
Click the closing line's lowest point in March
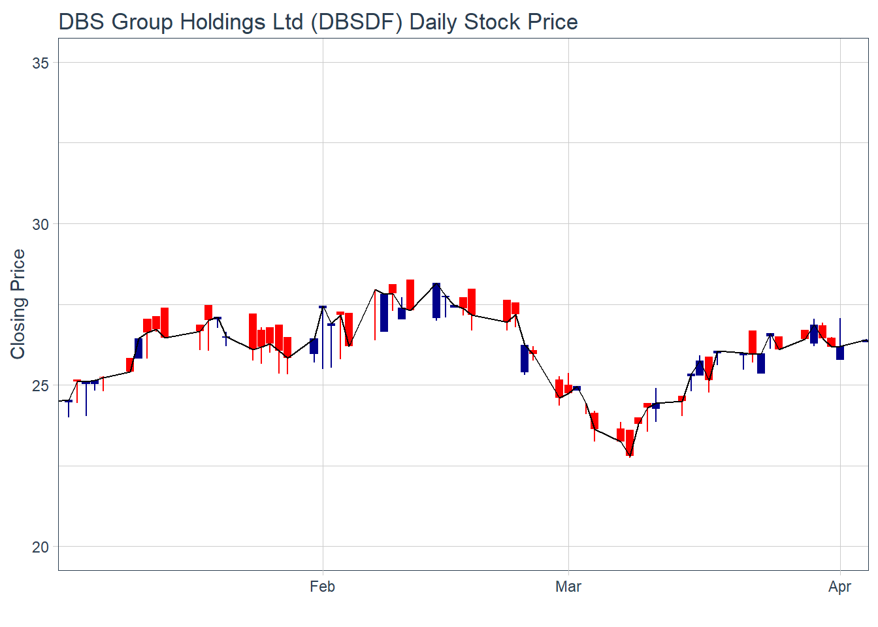pyautogui.click(x=630, y=456)
